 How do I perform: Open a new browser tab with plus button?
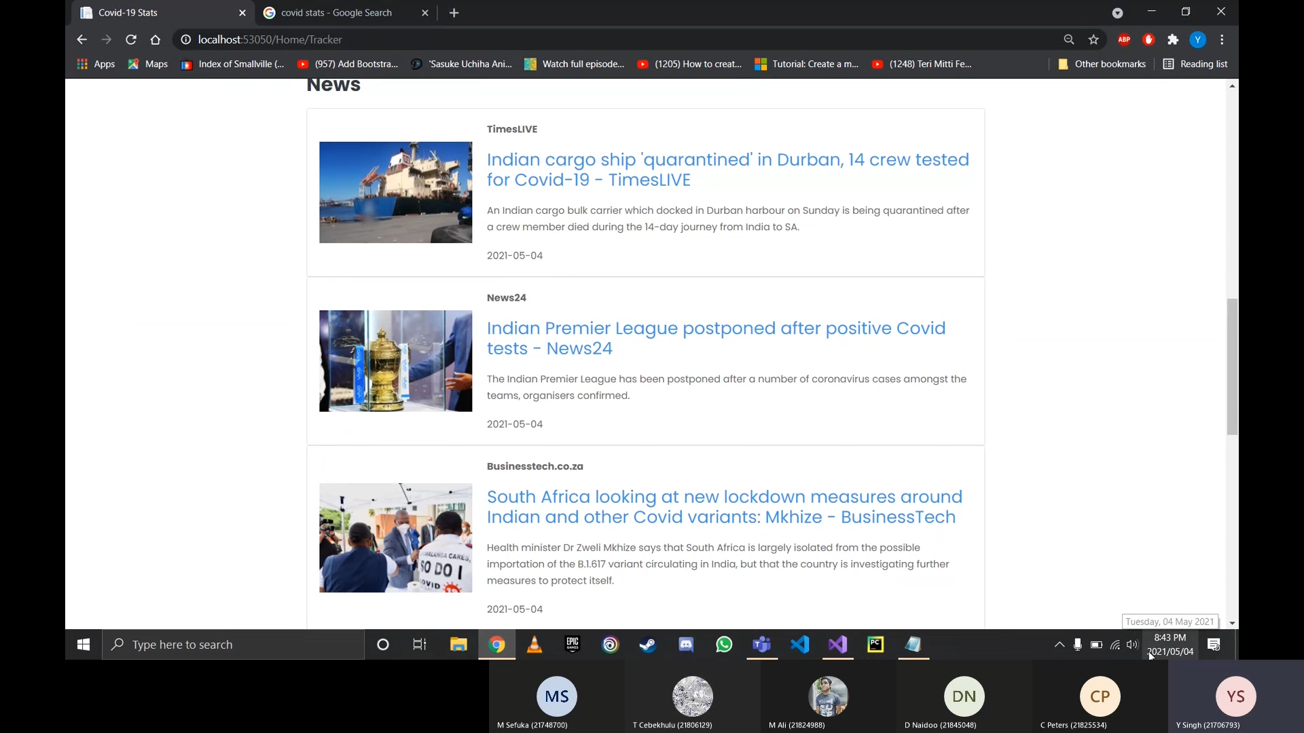(x=454, y=13)
